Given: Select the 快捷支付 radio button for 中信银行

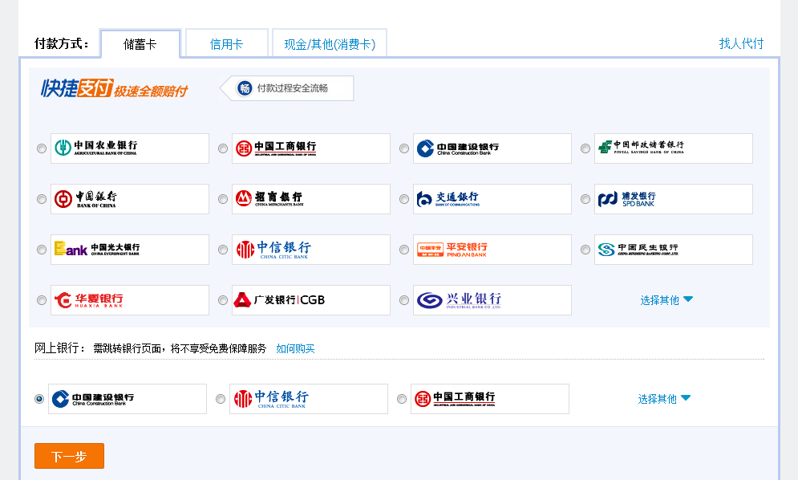Looking at the screenshot, I should [x=223, y=249].
